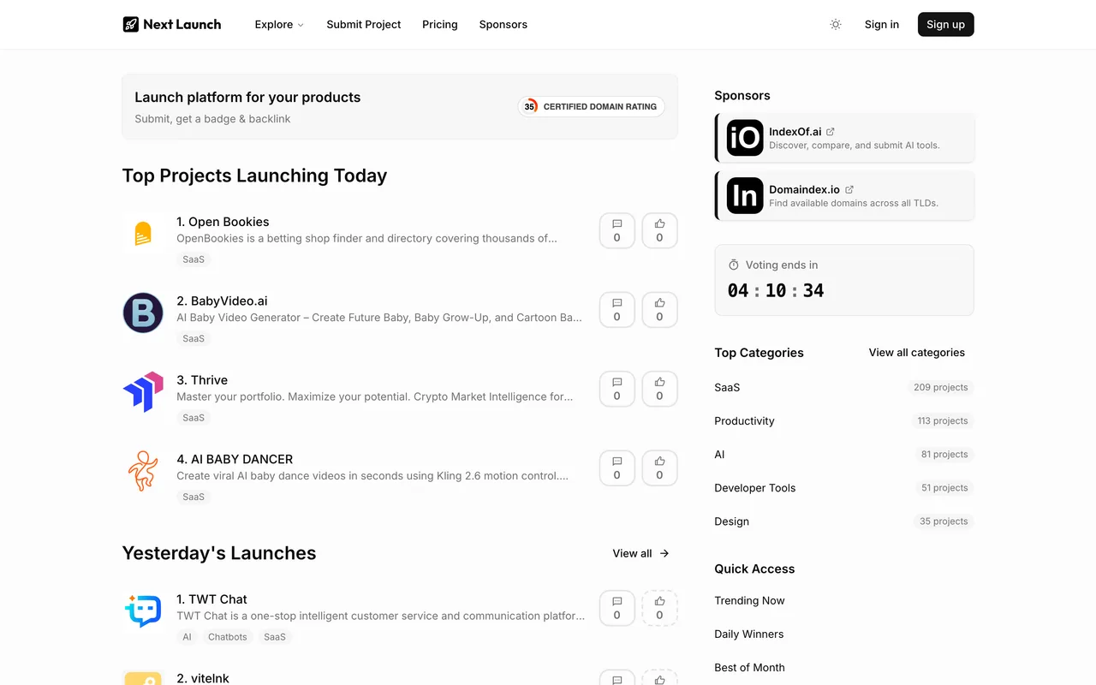1096x685 pixels.
Task: Click the IndexOf.ai sponsor logo
Action: (x=745, y=138)
